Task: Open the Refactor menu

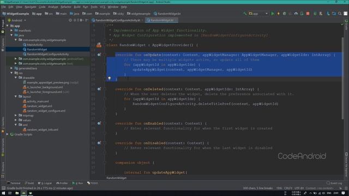Action: click(x=66, y=7)
